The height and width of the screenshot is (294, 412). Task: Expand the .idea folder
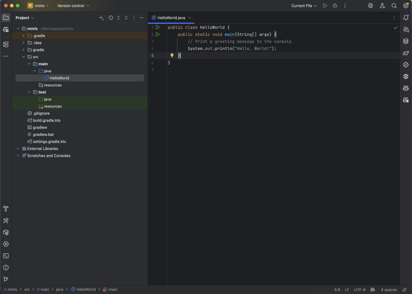point(23,43)
